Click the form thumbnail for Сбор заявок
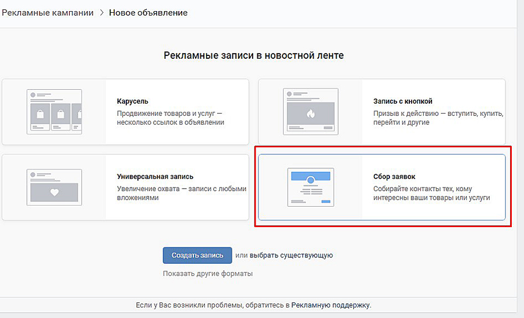This screenshot has width=524, height=318. [310, 187]
